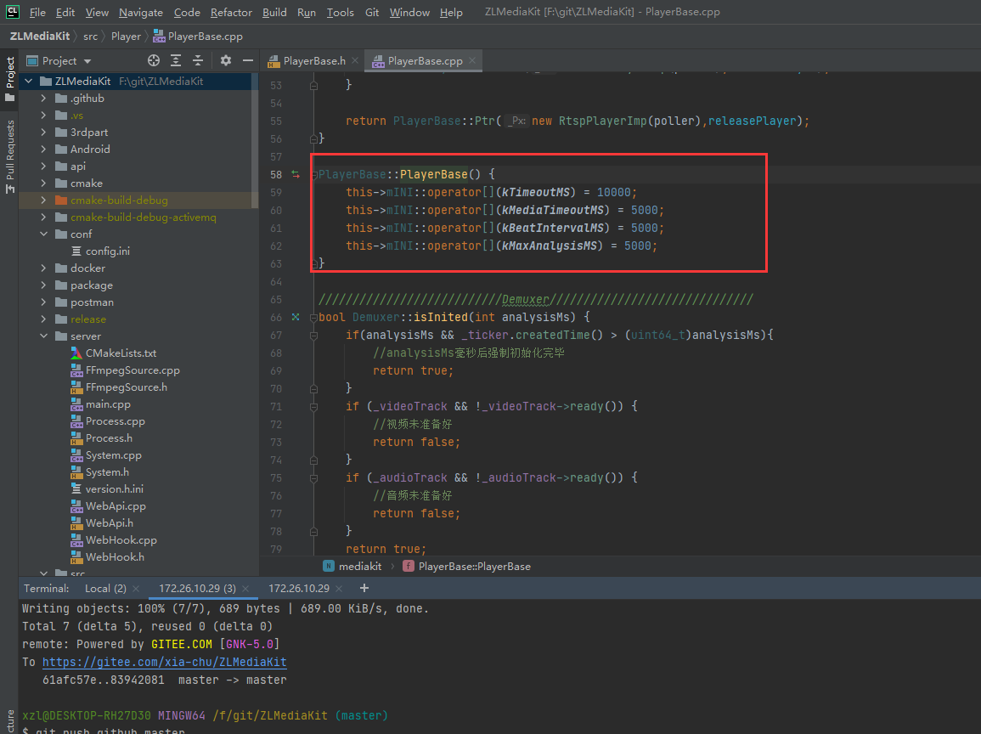Click the Expand All icon in Project panel
This screenshot has height=734, width=981.
point(176,60)
